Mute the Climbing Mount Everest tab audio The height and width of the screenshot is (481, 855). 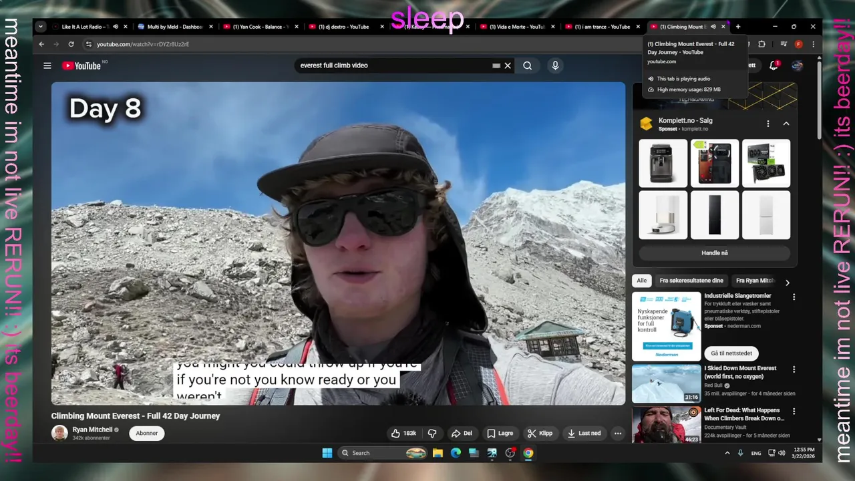tap(713, 27)
